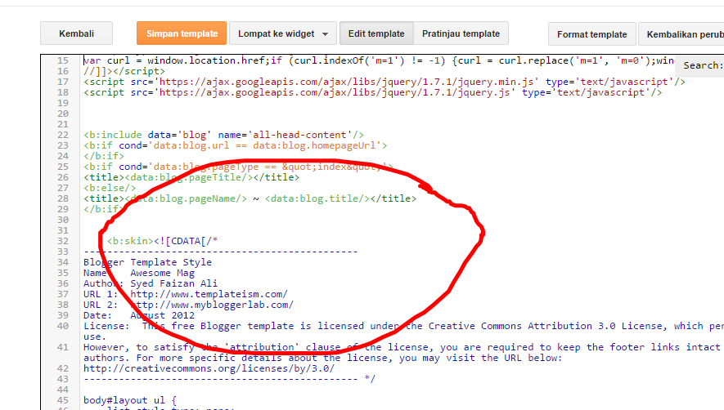The height and width of the screenshot is (410, 724).
Task: Click the creativecommons.org license URL line
Action: coord(209,368)
